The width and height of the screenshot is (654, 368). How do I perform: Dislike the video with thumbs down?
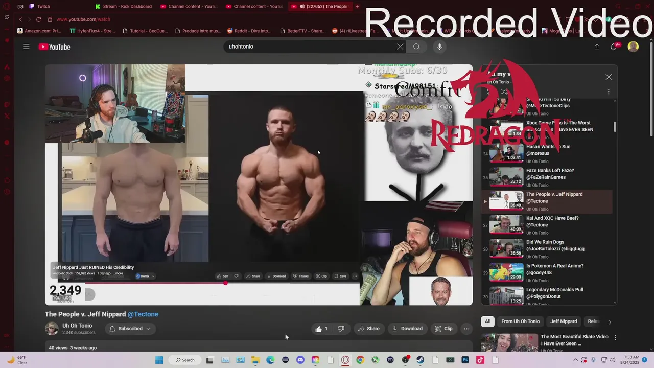pos(341,329)
